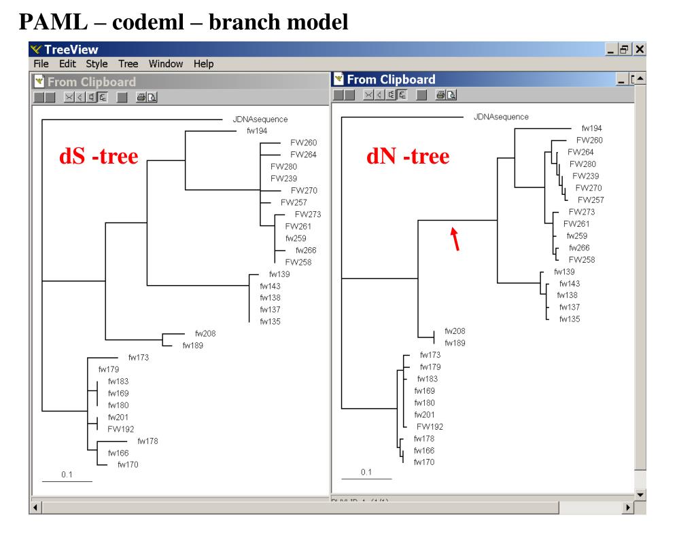Viewport: 696px width, 537px height.
Task: Select fw178 leaf in dS-tree
Action: point(147,441)
